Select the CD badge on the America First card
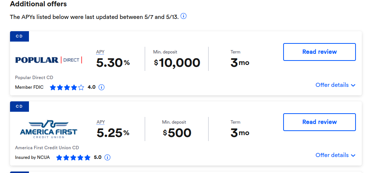 point(19,106)
